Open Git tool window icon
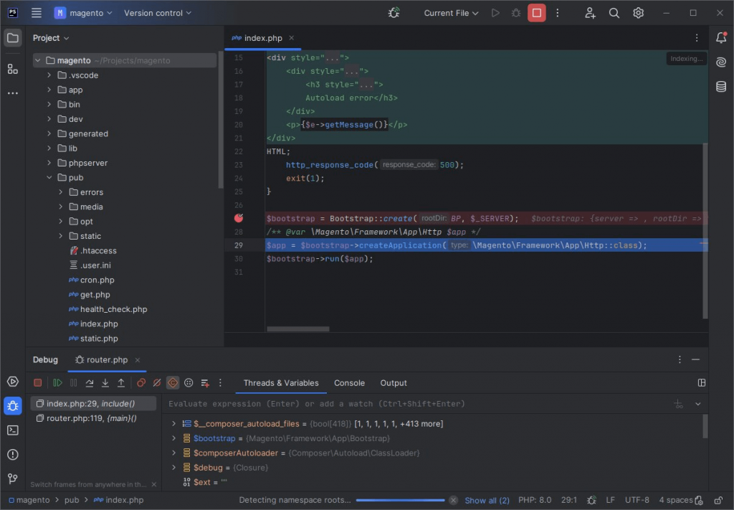The height and width of the screenshot is (510, 734). click(x=13, y=478)
